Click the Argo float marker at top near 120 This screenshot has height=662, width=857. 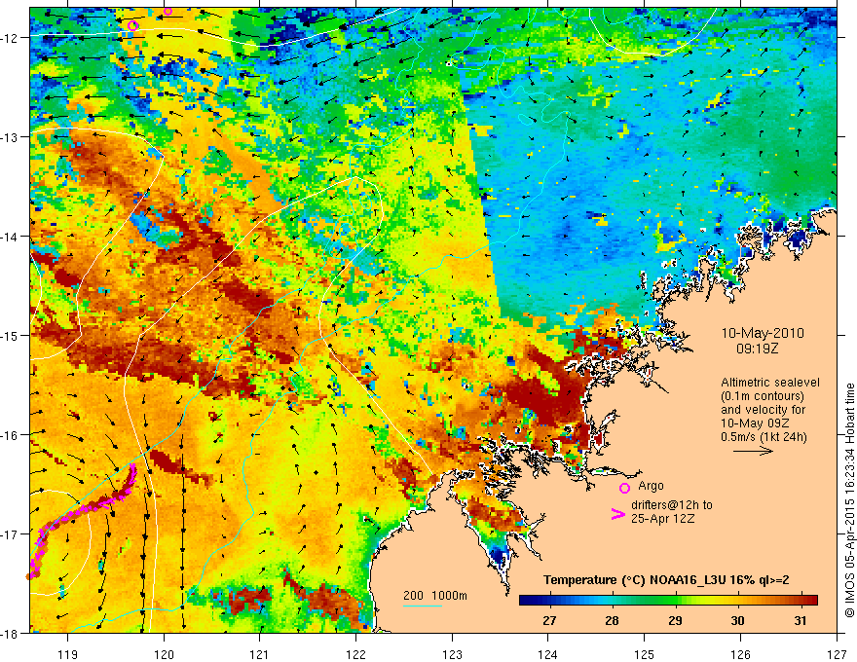[x=168, y=11]
